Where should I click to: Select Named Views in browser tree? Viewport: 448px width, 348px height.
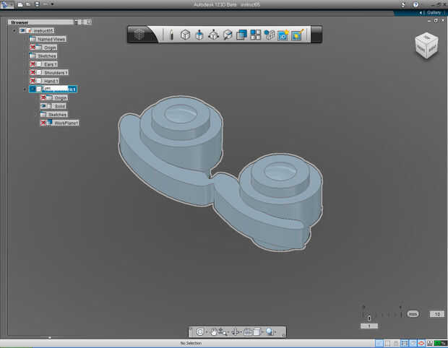pos(51,39)
